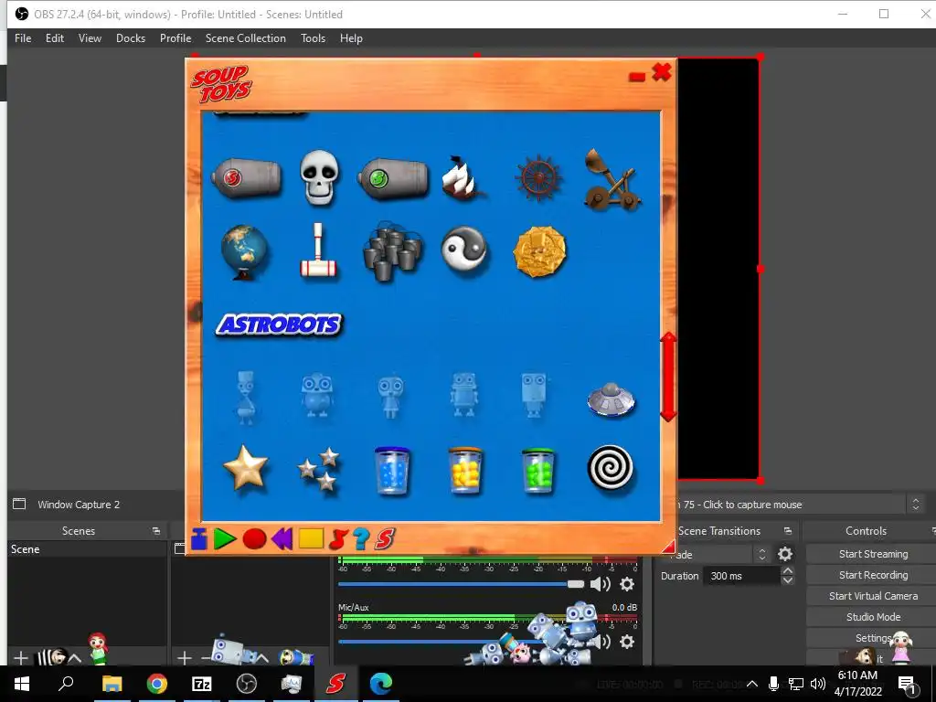
Task: Increase transition duration with up arrow
Action: 787,571
